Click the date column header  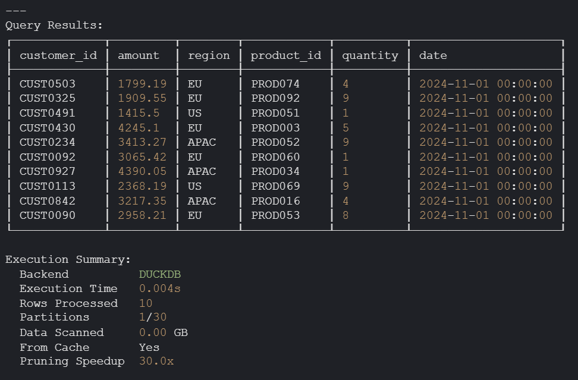pos(433,55)
